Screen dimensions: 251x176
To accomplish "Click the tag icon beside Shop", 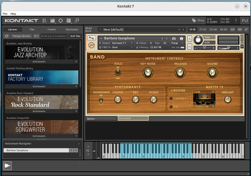I will [194, 20].
